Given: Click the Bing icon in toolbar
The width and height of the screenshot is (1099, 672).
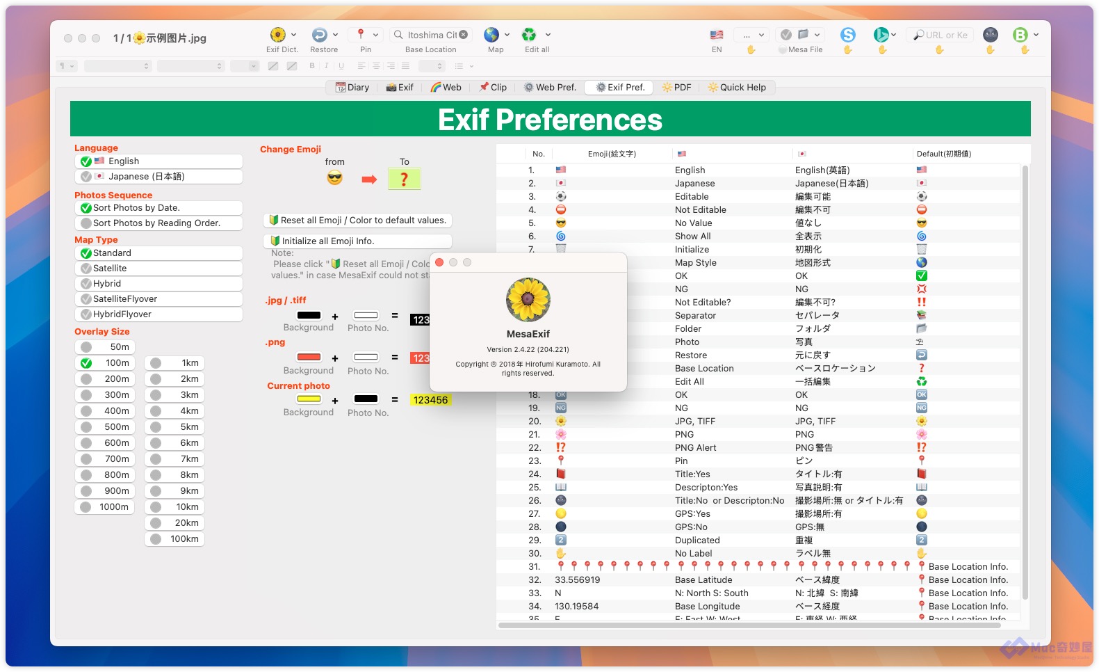Looking at the screenshot, I should coord(881,35).
